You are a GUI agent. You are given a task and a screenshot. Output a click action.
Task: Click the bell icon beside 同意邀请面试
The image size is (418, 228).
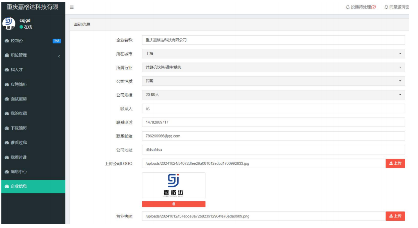[x=387, y=7]
